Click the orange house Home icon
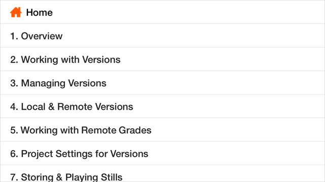This screenshot has width=325, height=182. (x=16, y=12)
